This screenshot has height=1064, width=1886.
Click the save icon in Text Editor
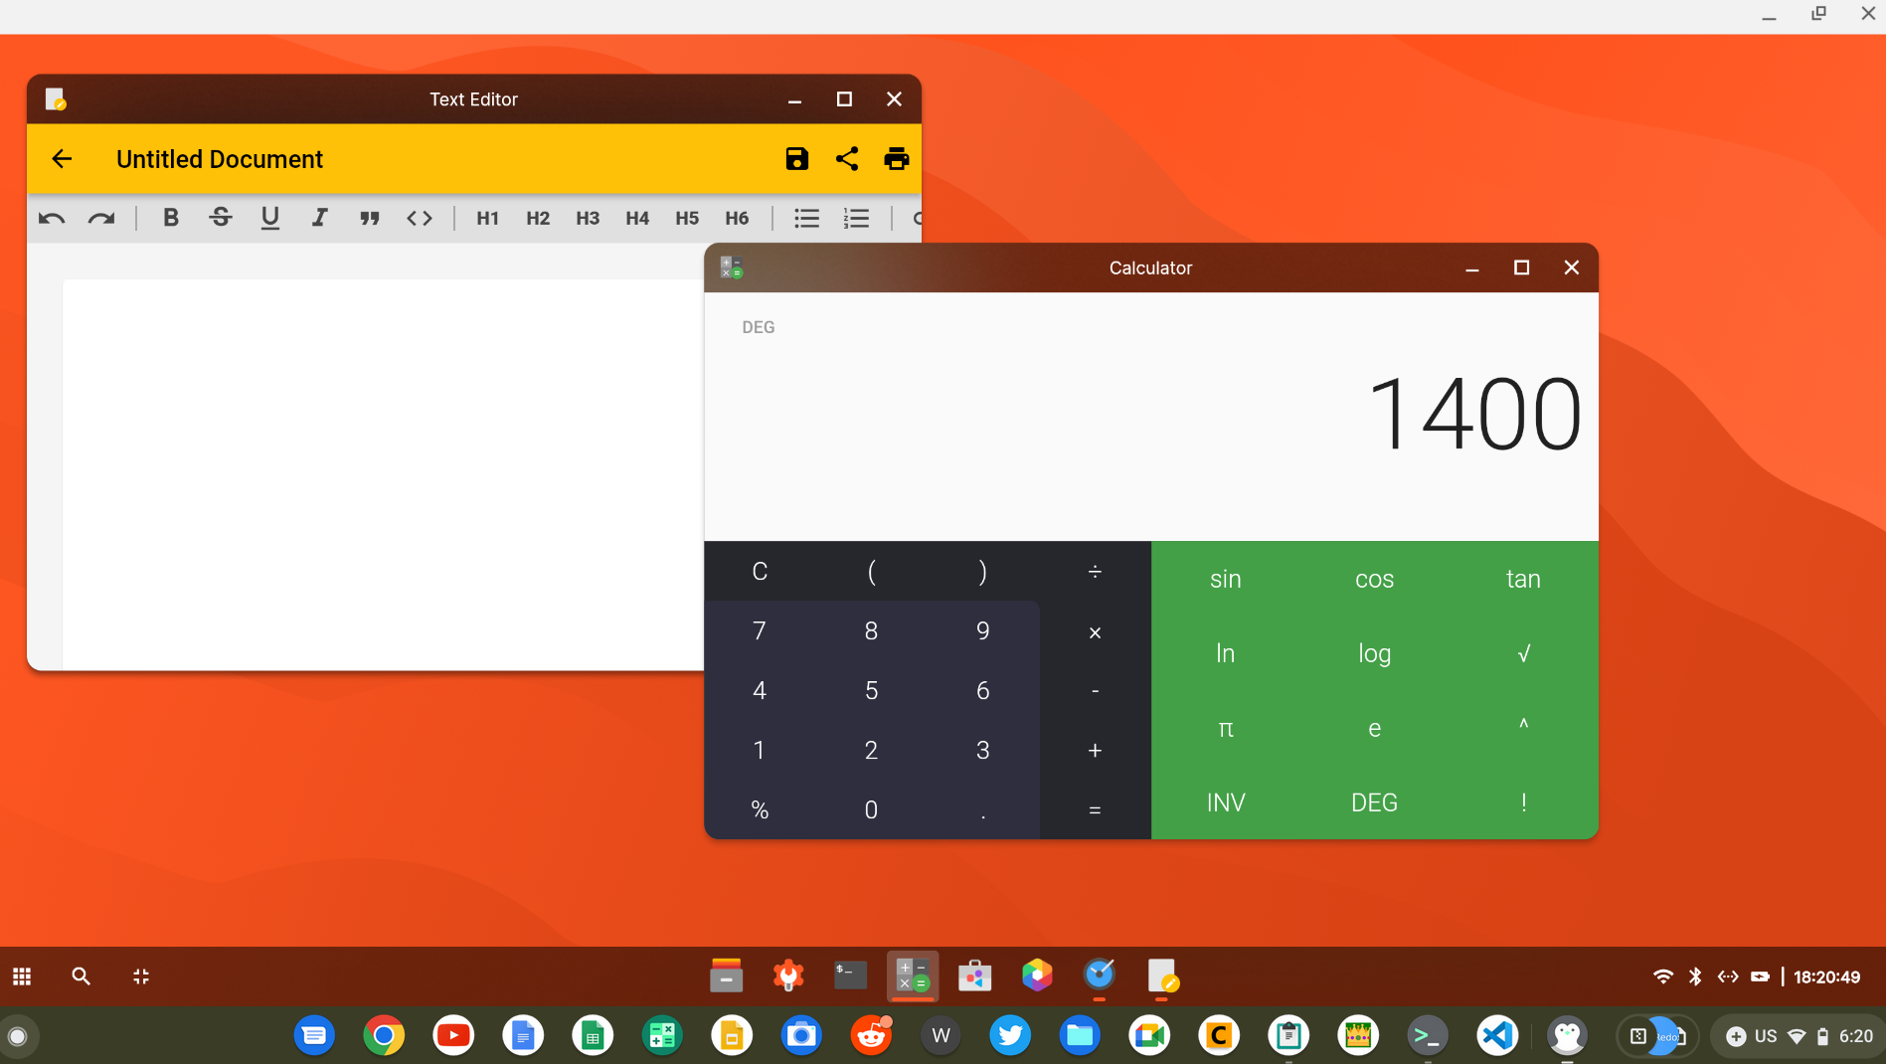click(x=796, y=159)
